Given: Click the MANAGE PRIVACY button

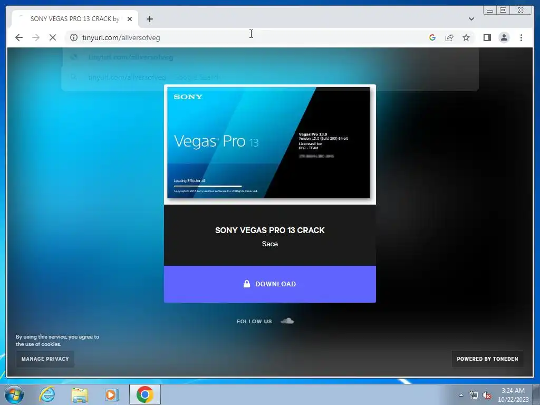Looking at the screenshot, I should pos(45,359).
